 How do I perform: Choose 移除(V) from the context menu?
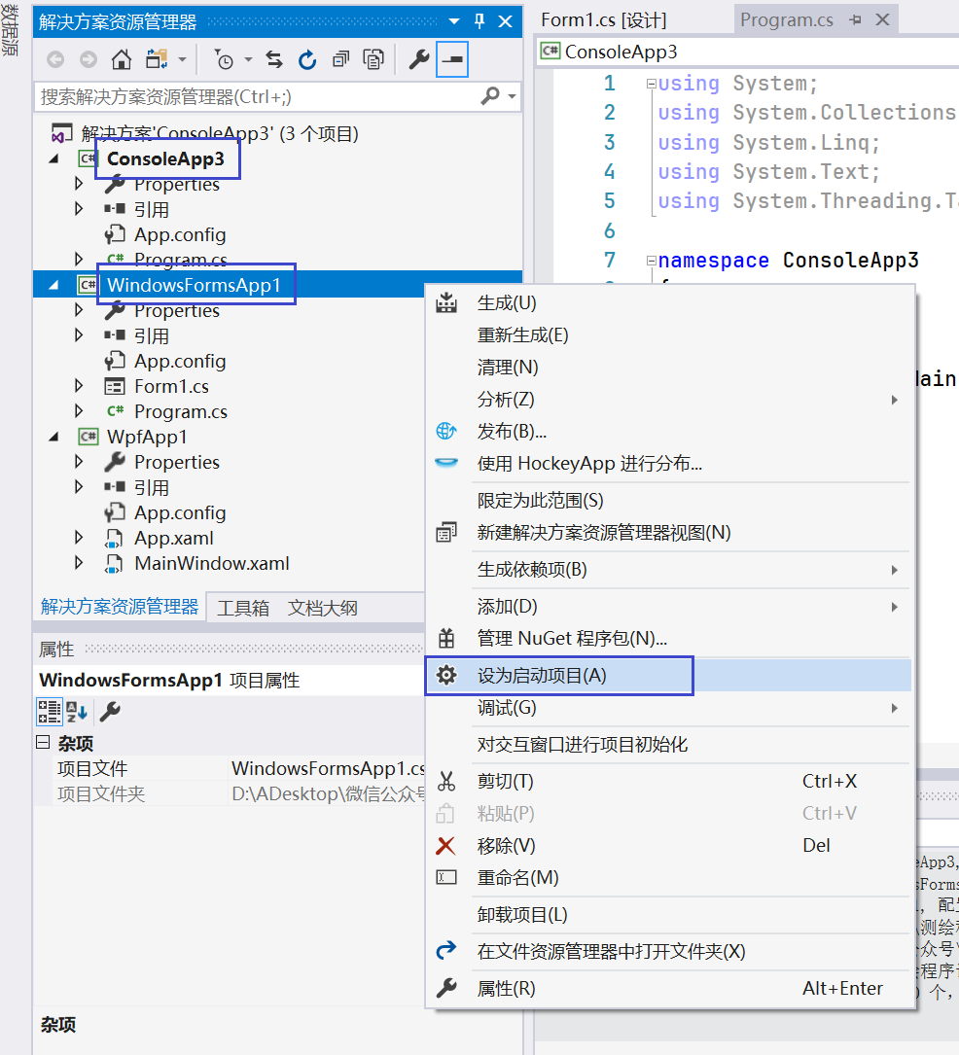click(x=669, y=846)
